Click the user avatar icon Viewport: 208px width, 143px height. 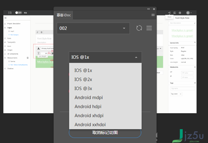(188, 13)
